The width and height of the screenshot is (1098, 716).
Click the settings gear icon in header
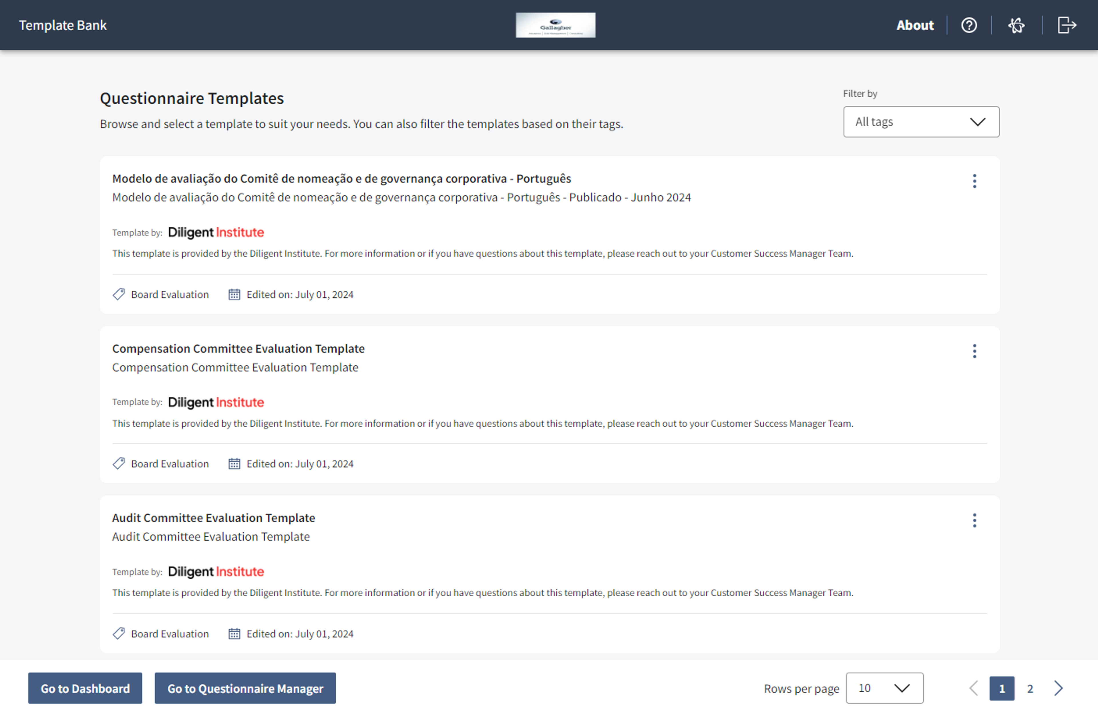[x=1016, y=25]
